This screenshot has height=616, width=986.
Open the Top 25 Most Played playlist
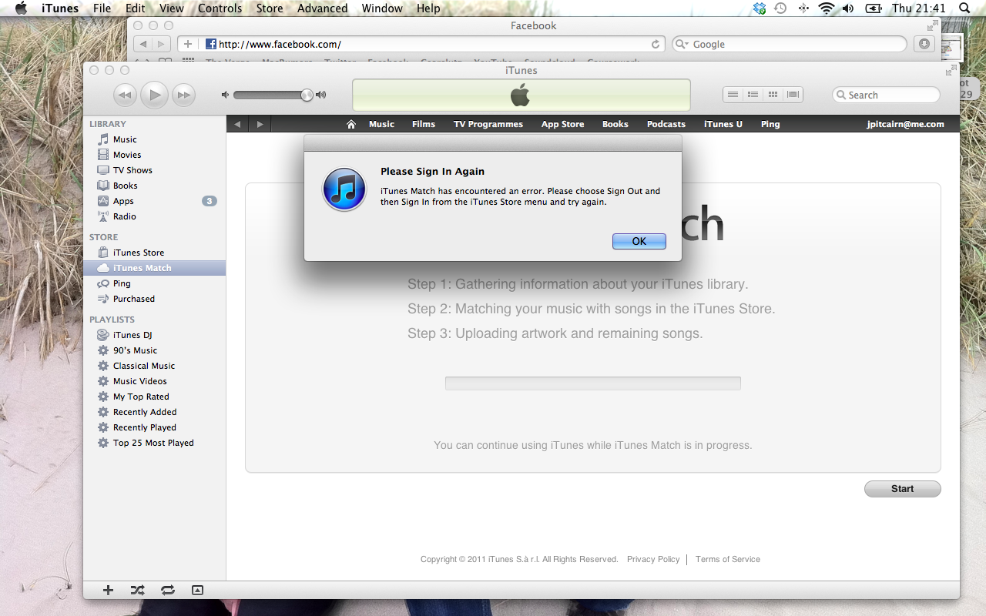(x=154, y=443)
